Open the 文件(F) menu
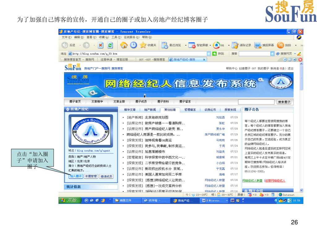 [67, 37]
